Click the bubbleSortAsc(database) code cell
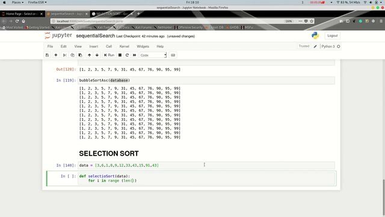The image size is (385, 217). pyautogui.click(x=206, y=80)
